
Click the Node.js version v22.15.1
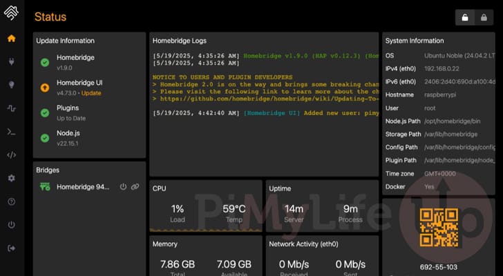pos(68,144)
